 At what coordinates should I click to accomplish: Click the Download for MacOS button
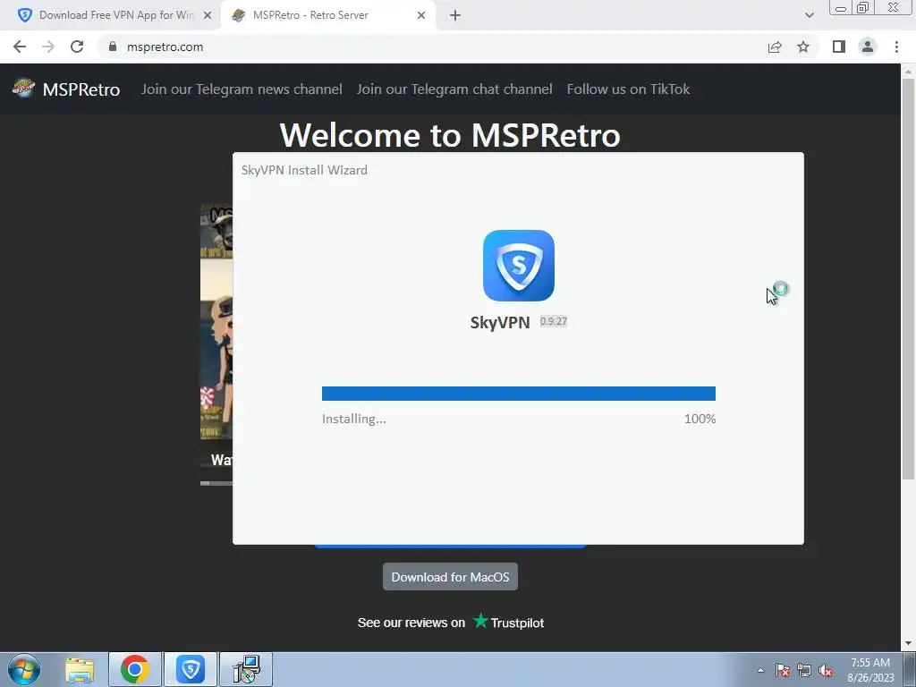coord(451,577)
